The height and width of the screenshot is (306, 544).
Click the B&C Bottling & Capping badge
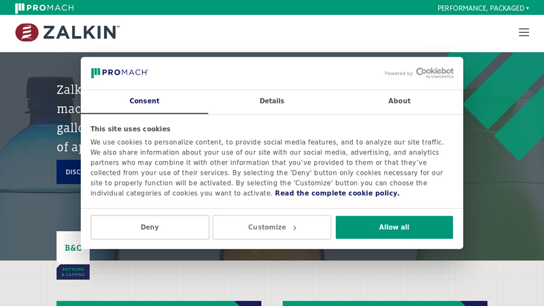click(73, 256)
